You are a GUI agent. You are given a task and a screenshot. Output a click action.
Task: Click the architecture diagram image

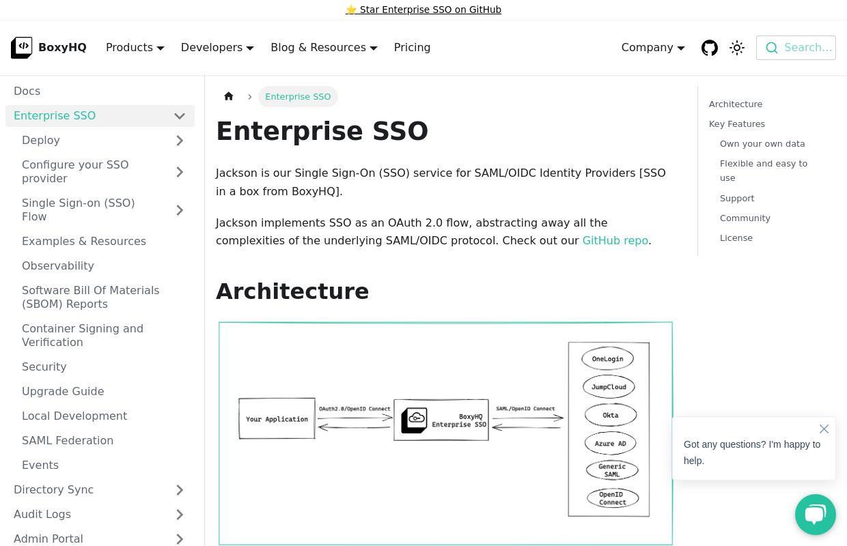click(445, 433)
